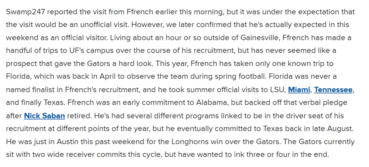Follow the Tennessee hyperlink
The height and width of the screenshot is (167, 369).
tap(334, 89)
